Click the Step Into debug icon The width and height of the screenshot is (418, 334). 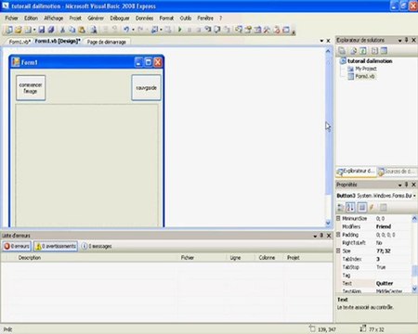tap(208, 30)
